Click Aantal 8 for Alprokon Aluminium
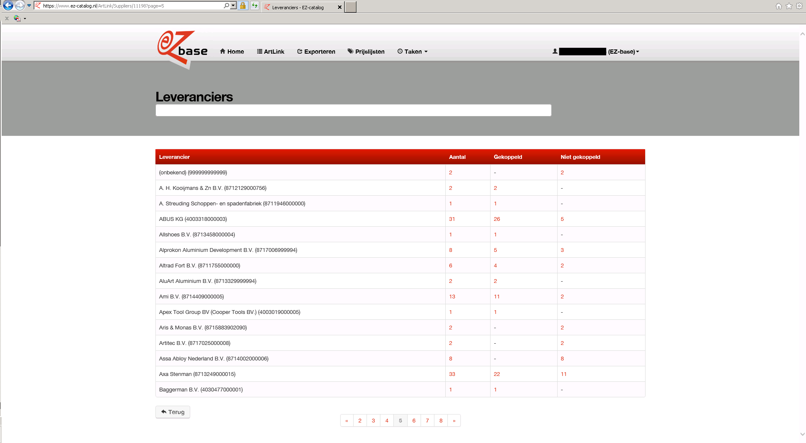 coord(451,250)
